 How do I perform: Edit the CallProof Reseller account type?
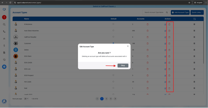(165, 37)
